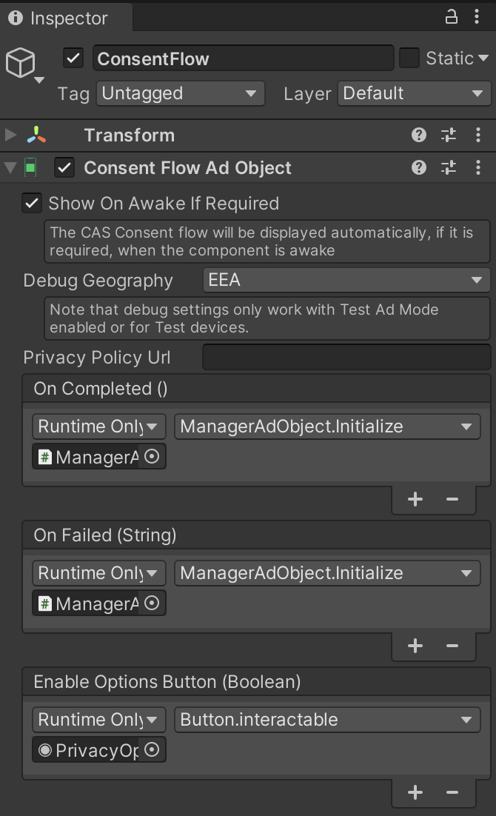This screenshot has height=816, width=496.
Task: Uncheck Show On Awake If Required
Action: pos(32,204)
